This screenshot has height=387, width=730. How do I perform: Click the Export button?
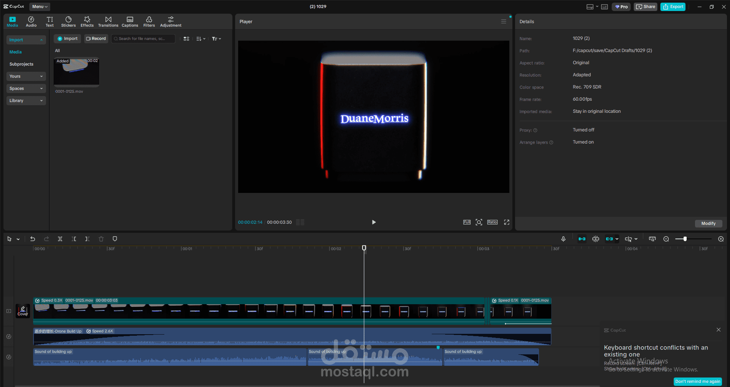tap(673, 7)
